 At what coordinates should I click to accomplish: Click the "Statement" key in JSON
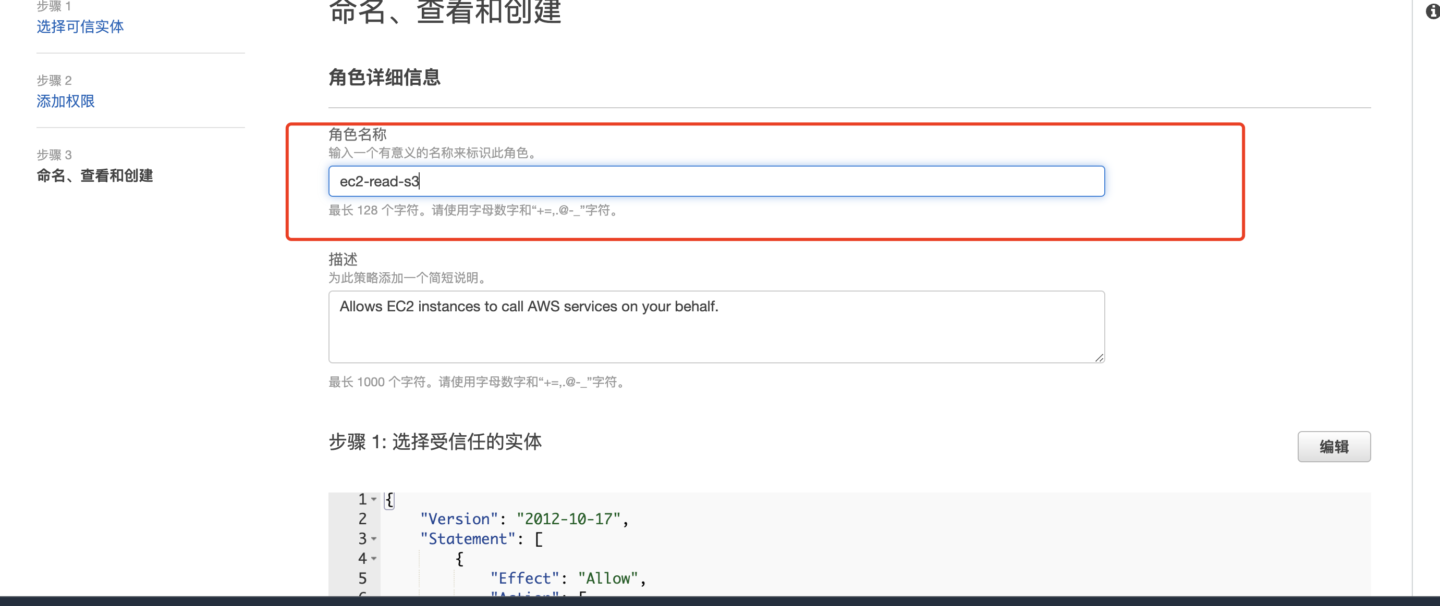pyautogui.click(x=467, y=538)
